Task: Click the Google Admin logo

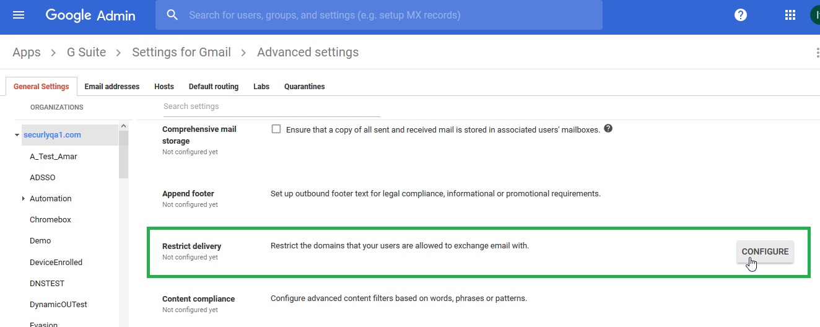Action: 90,15
